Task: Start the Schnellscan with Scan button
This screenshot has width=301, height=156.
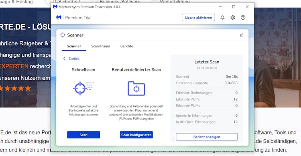Action: pos(83,135)
